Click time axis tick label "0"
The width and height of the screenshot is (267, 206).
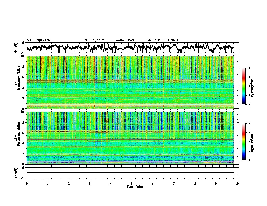point(27,184)
